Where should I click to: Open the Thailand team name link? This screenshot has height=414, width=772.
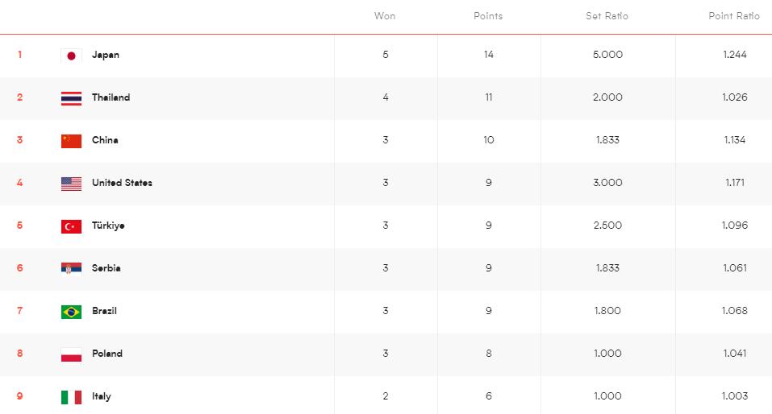[x=111, y=97]
